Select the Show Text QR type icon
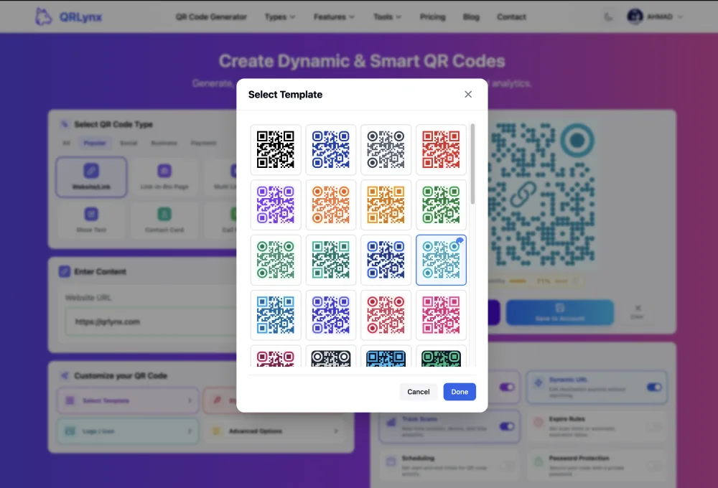The height and width of the screenshot is (488, 718). tap(90, 215)
